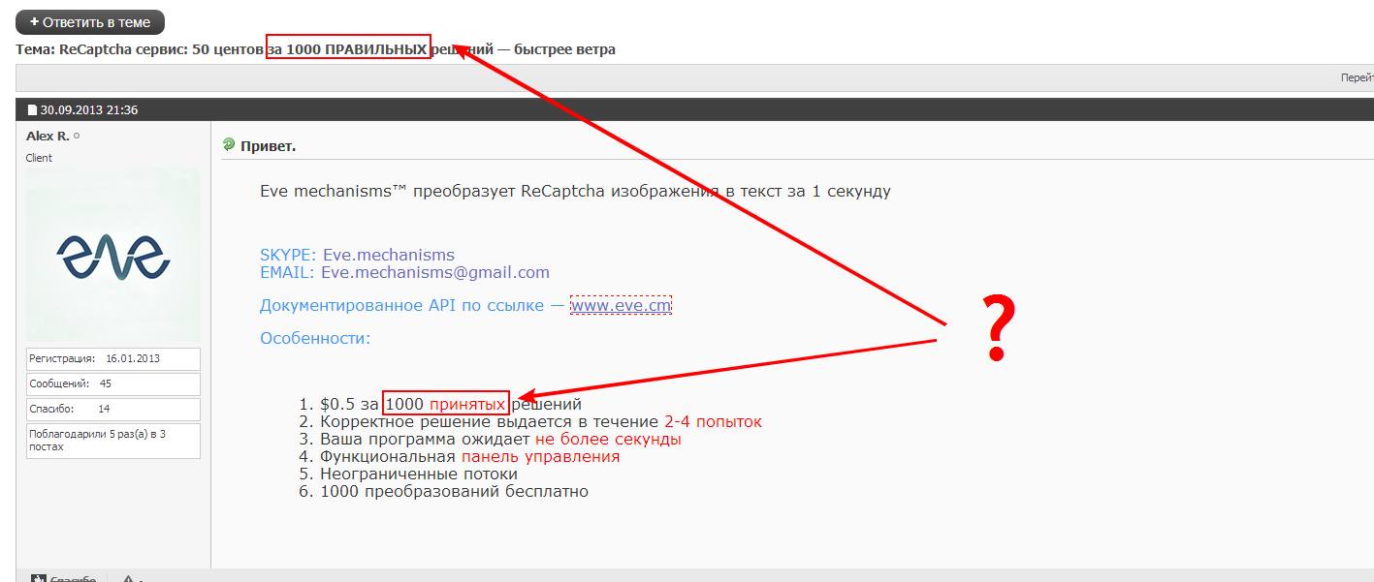
Task: Select 'Eve mechanisms™ преобразует ReCaptcha' sentence
Action: [575, 191]
